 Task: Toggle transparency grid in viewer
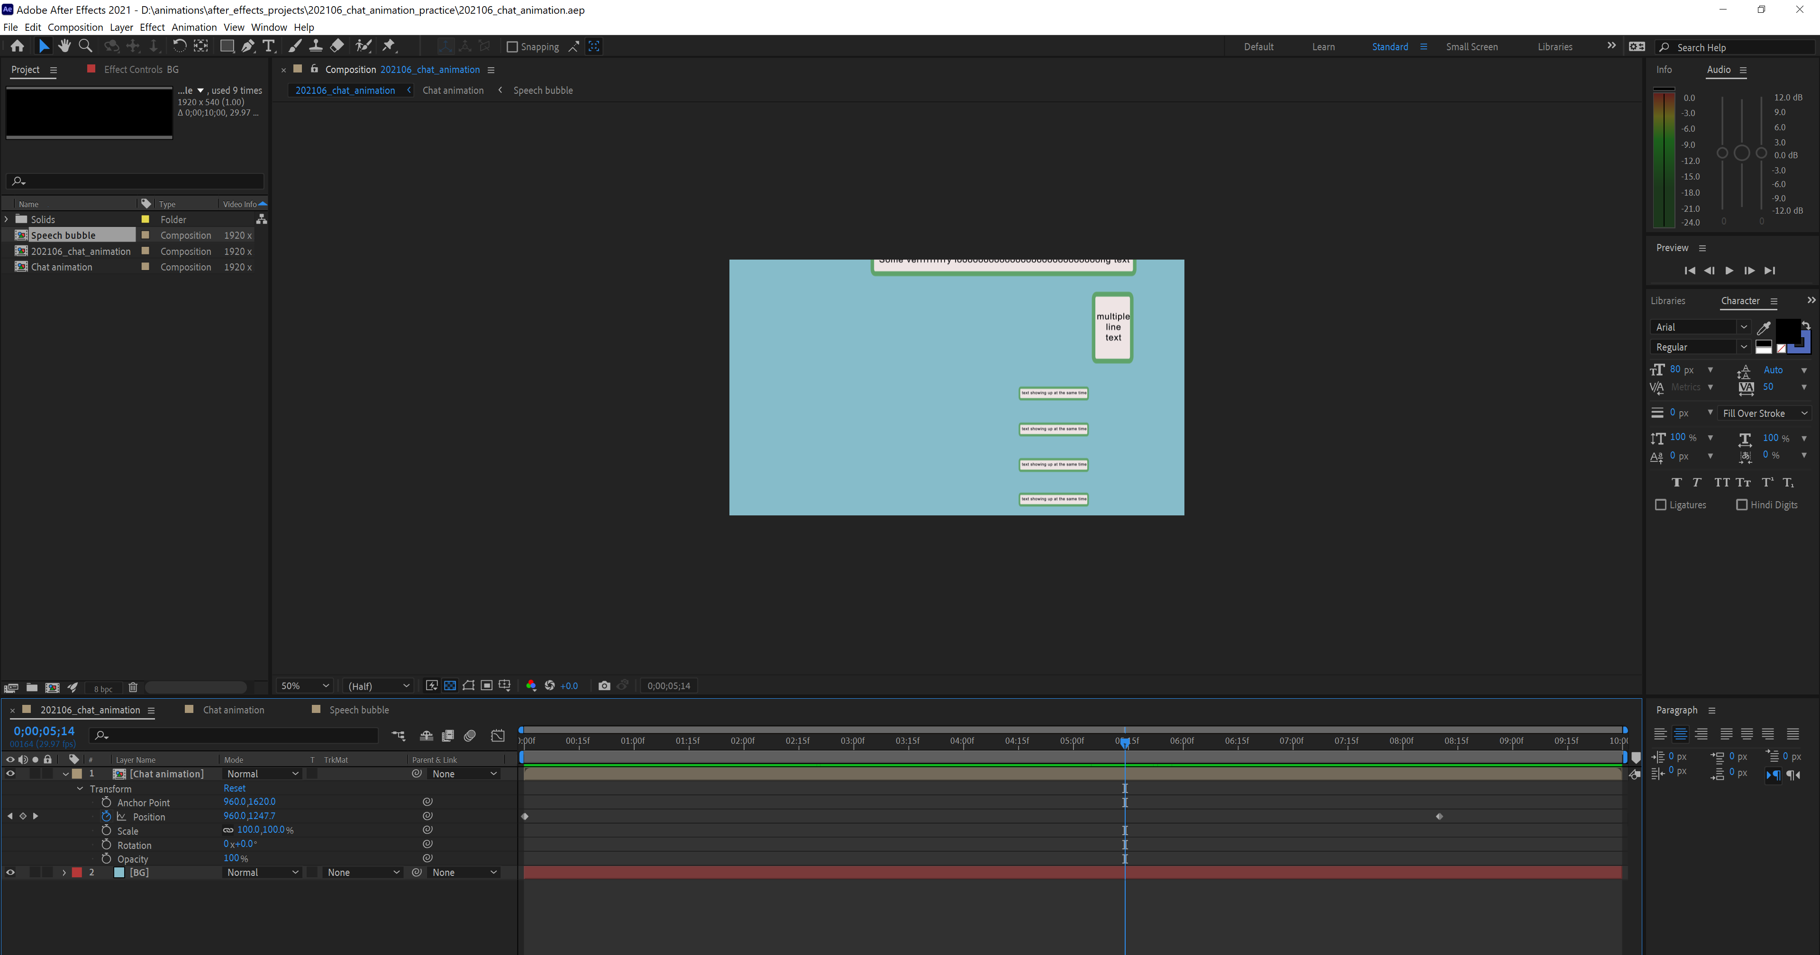point(450,685)
